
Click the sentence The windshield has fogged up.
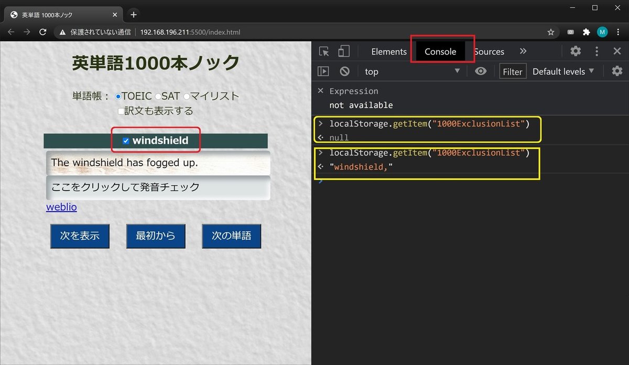(x=158, y=163)
